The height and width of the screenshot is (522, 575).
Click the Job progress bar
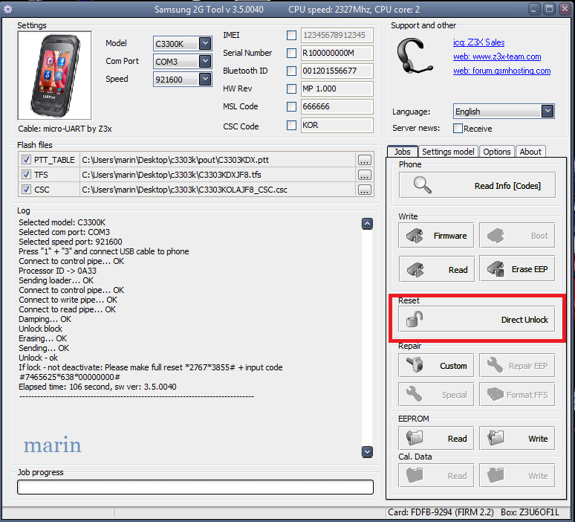click(x=195, y=487)
